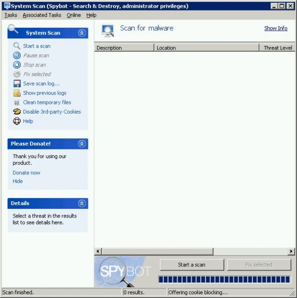Click the '0 results.' status text
Image resolution: width=297 pixels, height=298 pixels.
point(134,292)
